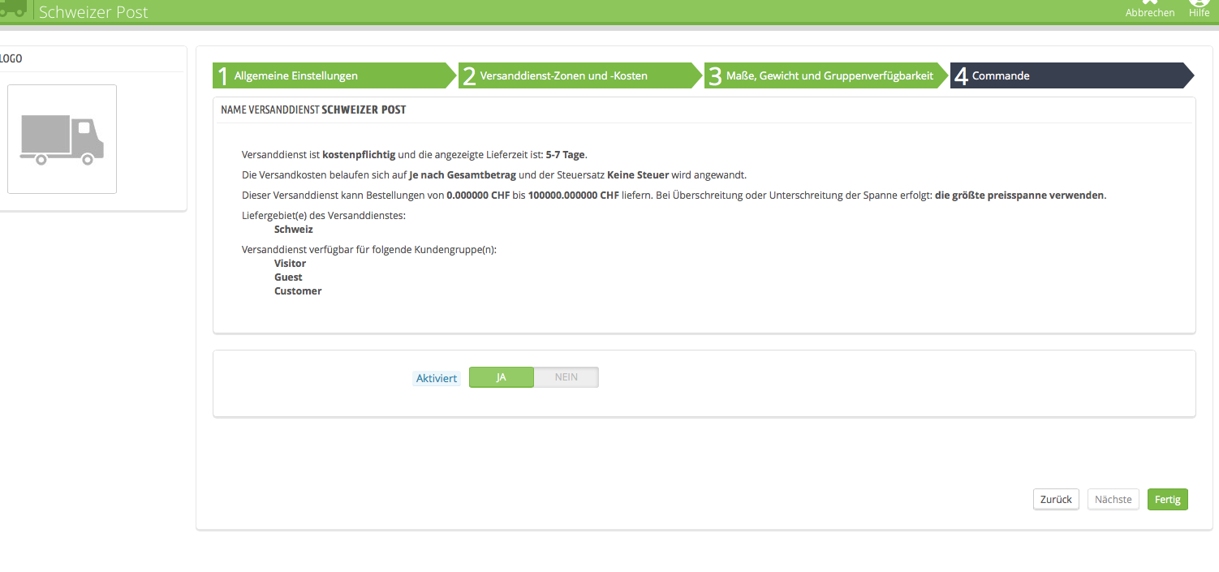
Task: Click the disabled Nächste button
Action: pos(1113,499)
